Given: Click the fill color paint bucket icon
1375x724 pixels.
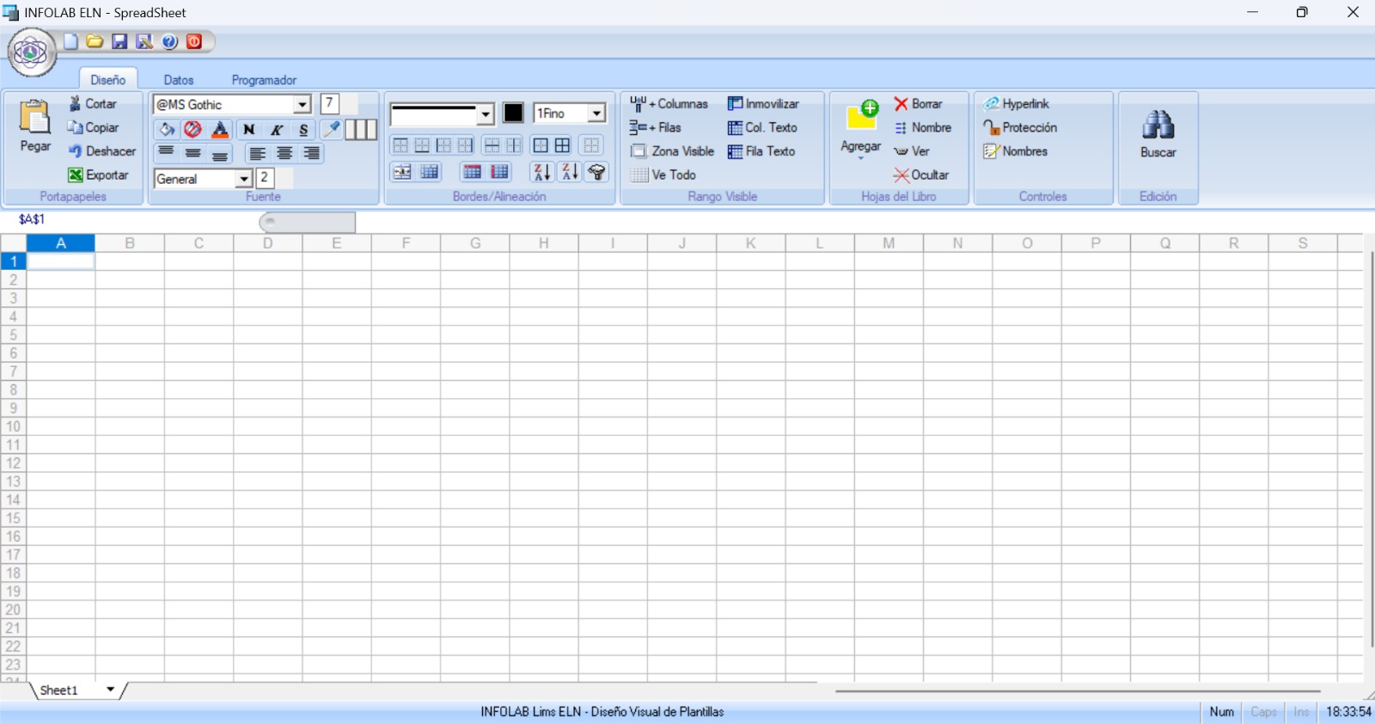Looking at the screenshot, I should [x=167, y=130].
